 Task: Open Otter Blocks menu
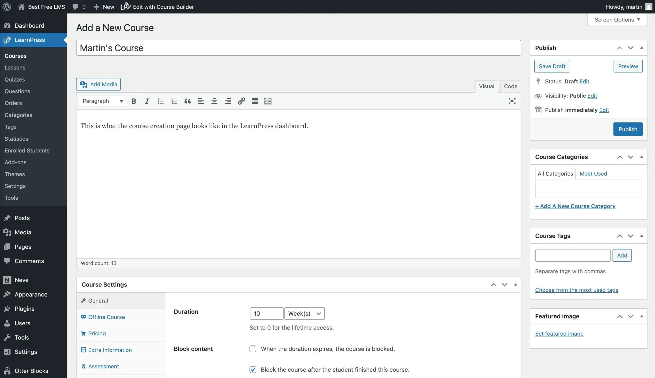pyautogui.click(x=33, y=371)
